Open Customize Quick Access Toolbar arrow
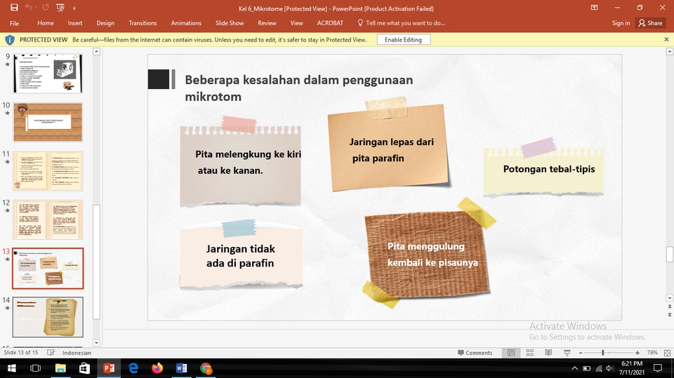Screen dimensions: 674x378 [x=74, y=8]
